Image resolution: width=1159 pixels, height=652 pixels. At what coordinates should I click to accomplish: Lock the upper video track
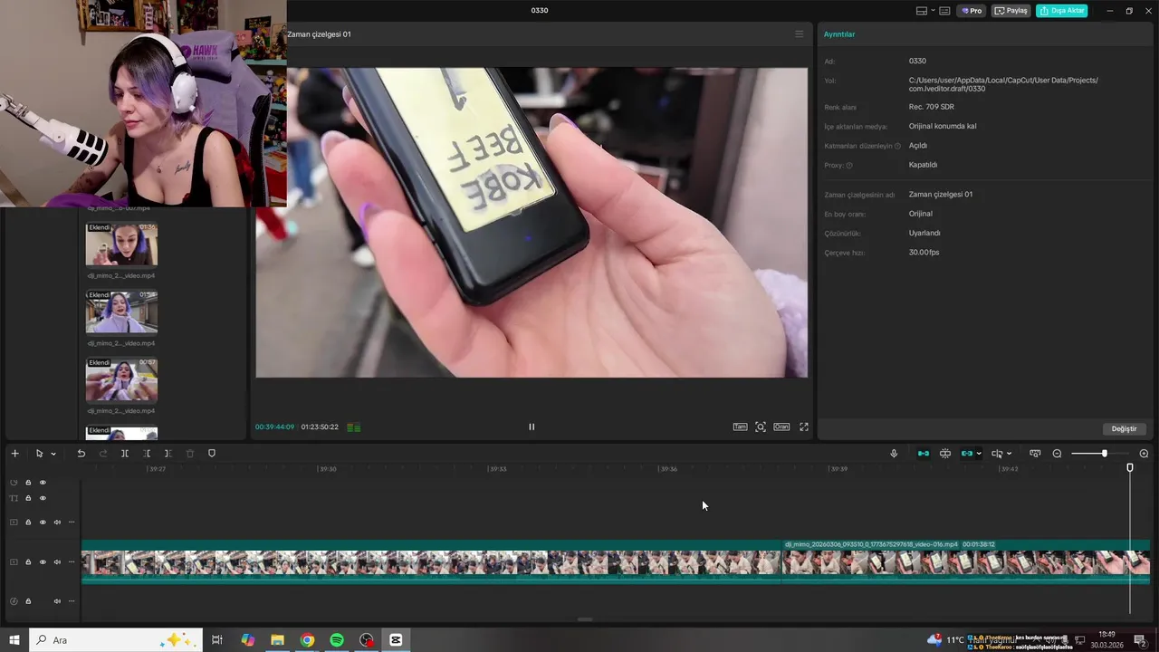tap(28, 523)
